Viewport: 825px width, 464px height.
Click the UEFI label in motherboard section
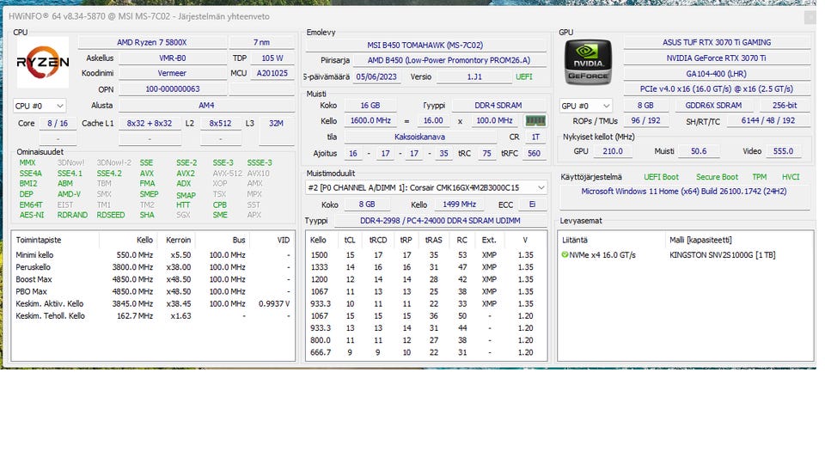click(523, 76)
